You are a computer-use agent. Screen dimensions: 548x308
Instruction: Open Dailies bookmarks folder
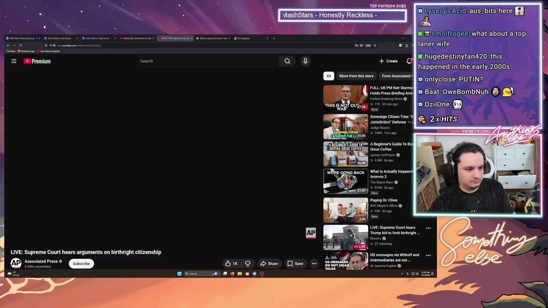[11, 51]
